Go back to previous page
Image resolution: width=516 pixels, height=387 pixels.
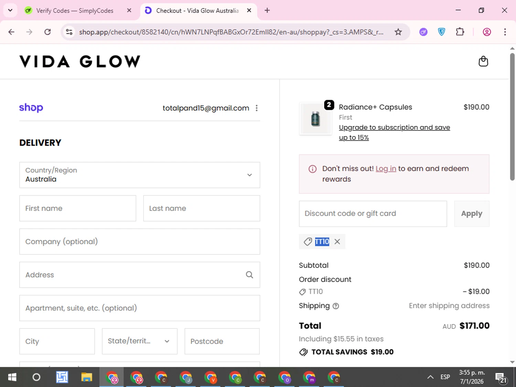coord(11,32)
